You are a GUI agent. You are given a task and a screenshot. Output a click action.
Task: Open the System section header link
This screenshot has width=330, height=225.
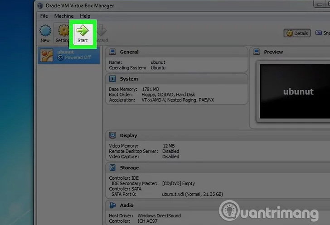coord(129,79)
